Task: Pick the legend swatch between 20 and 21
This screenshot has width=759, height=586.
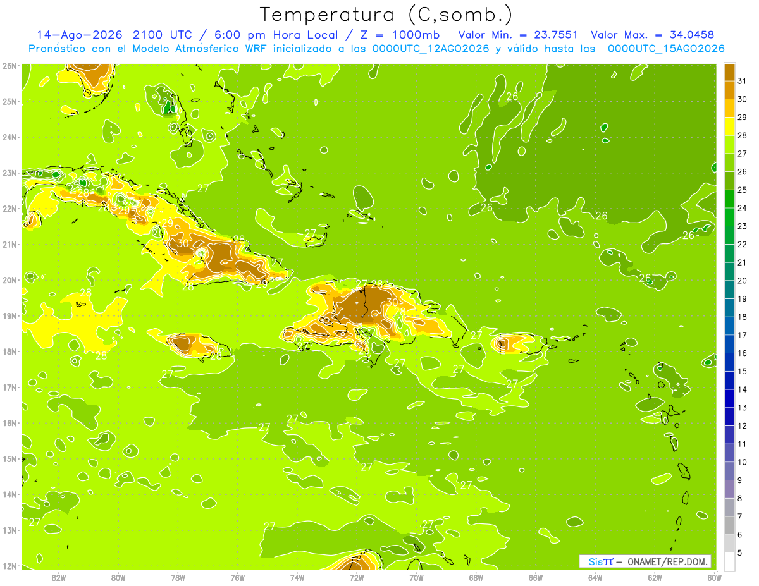Action: point(729,271)
